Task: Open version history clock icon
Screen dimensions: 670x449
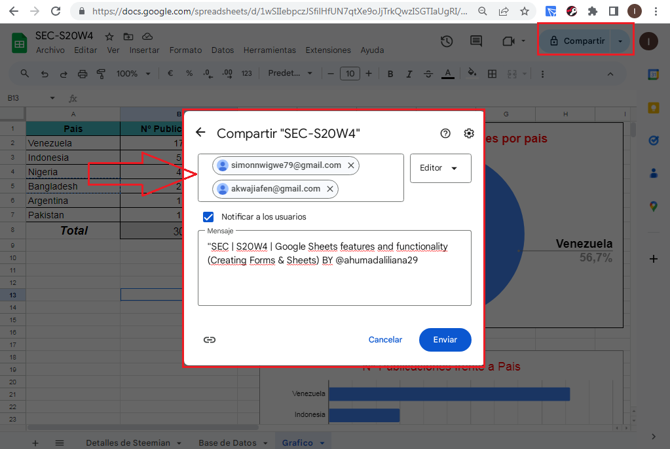Action: click(447, 41)
